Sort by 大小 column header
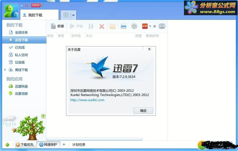This screenshot has height=151, width=238. click(89, 36)
